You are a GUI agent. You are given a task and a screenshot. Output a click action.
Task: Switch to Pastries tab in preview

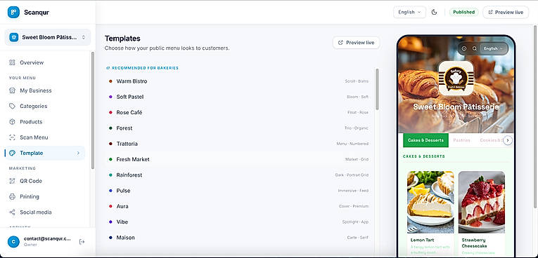click(461, 140)
